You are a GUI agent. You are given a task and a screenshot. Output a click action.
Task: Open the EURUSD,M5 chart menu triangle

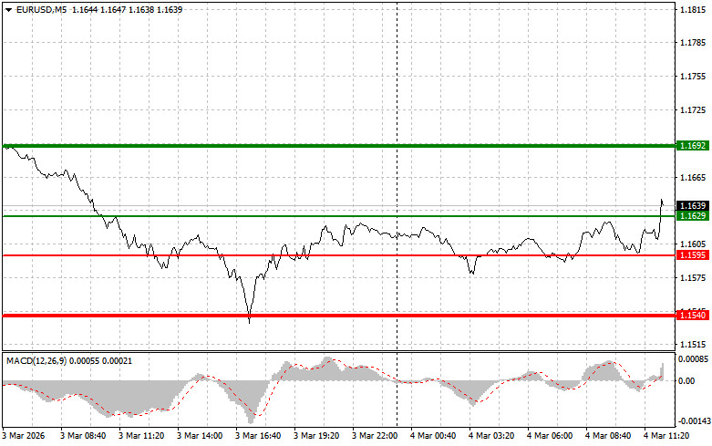coord(8,9)
